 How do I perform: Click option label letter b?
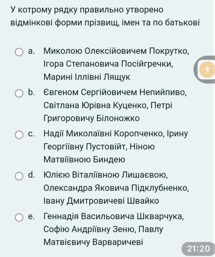coord(31,92)
